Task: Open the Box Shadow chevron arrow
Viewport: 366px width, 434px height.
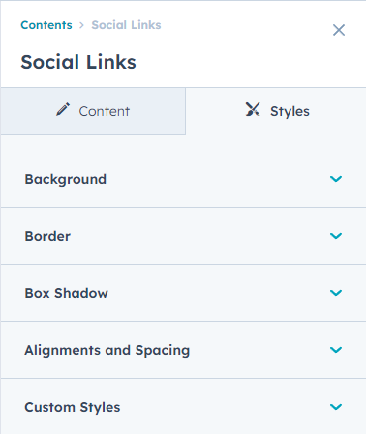Action: 336,293
